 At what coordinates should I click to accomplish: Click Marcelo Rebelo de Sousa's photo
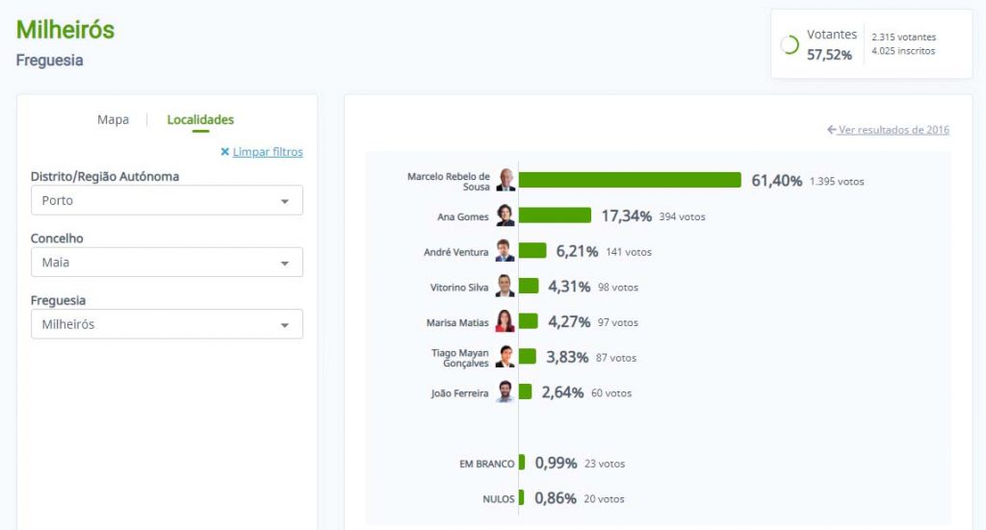pyautogui.click(x=506, y=181)
